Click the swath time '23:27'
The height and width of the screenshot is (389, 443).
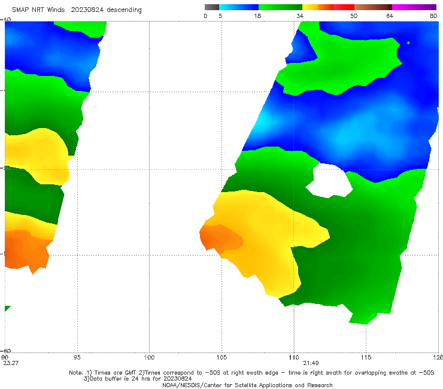11,363
